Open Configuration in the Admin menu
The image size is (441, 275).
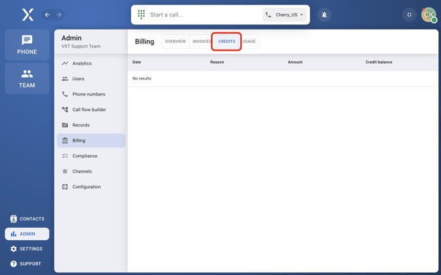pyautogui.click(x=91, y=187)
